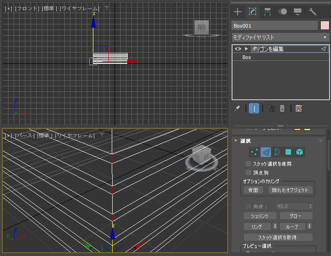Click the 選択 rollout drag grip
The width and height of the screenshot is (331, 256).
pyautogui.click(x=321, y=141)
